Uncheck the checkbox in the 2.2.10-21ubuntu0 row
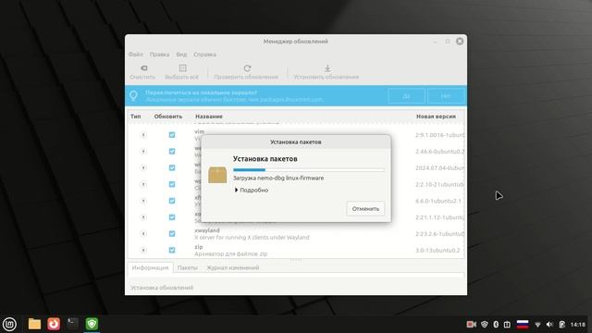 click(x=172, y=184)
